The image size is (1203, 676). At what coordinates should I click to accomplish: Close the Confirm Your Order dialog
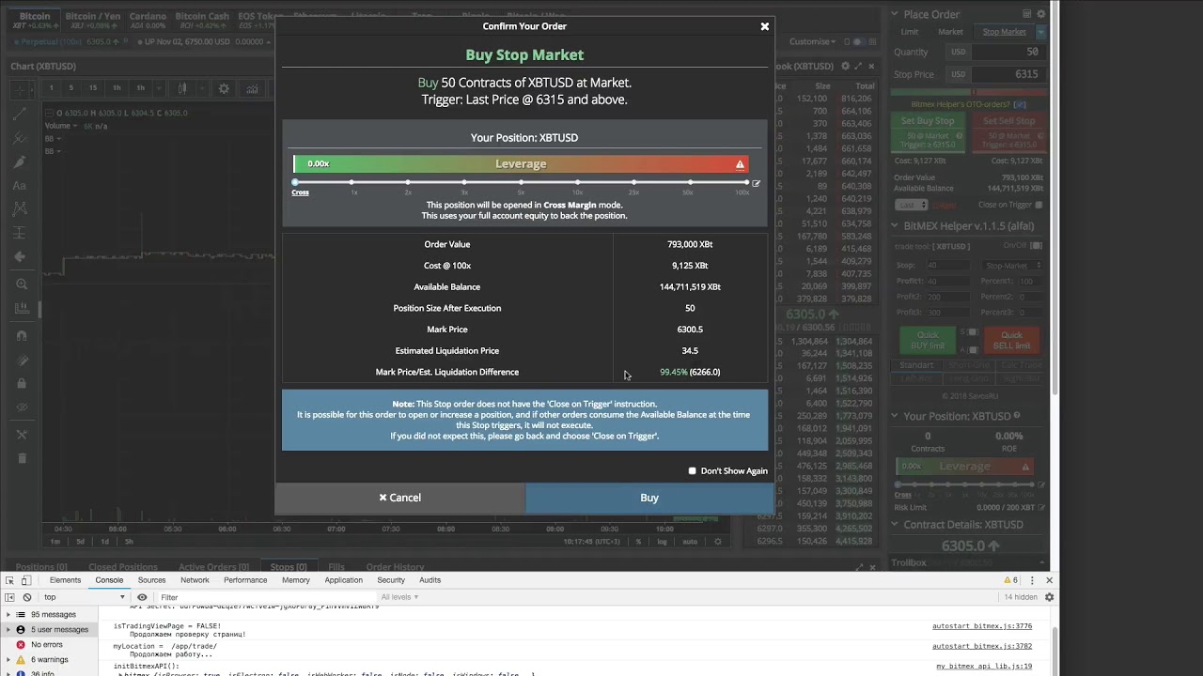pyautogui.click(x=764, y=26)
